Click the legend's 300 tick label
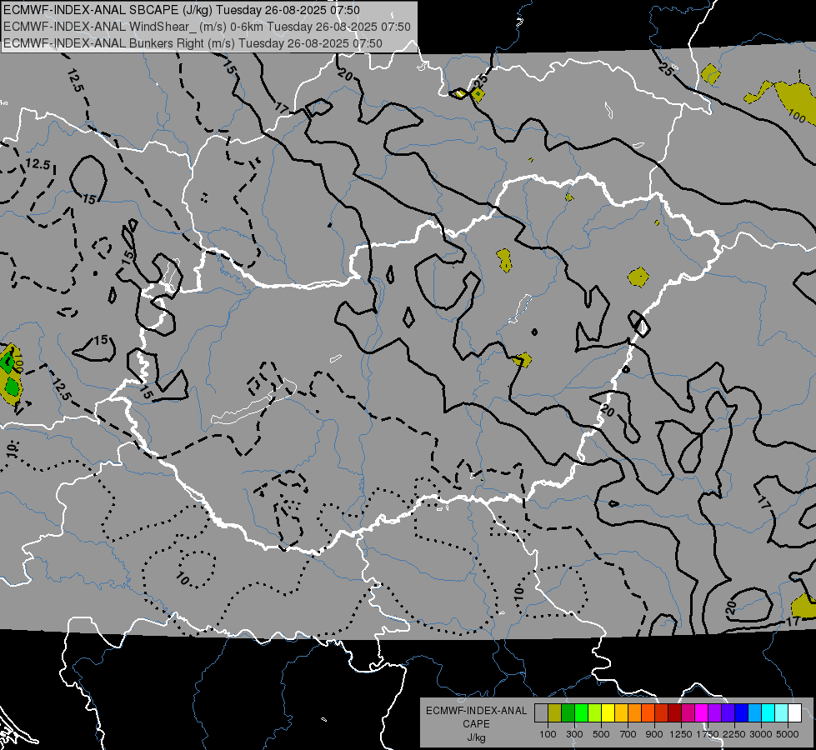816x750 pixels. pos(574,734)
